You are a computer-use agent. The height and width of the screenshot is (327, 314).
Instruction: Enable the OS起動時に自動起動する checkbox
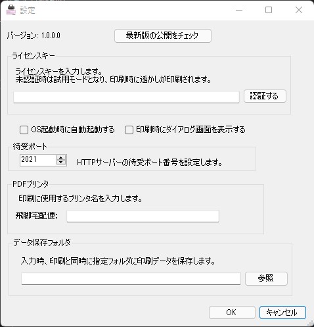pyautogui.click(x=24, y=130)
